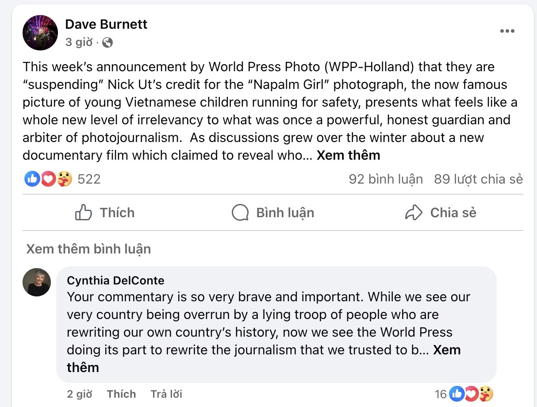The height and width of the screenshot is (407, 537).
Task: Click the blue like reaction under the post
Action: point(32,179)
